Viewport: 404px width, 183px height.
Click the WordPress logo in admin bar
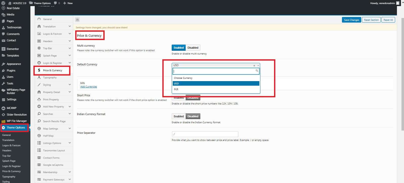click(3, 3)
